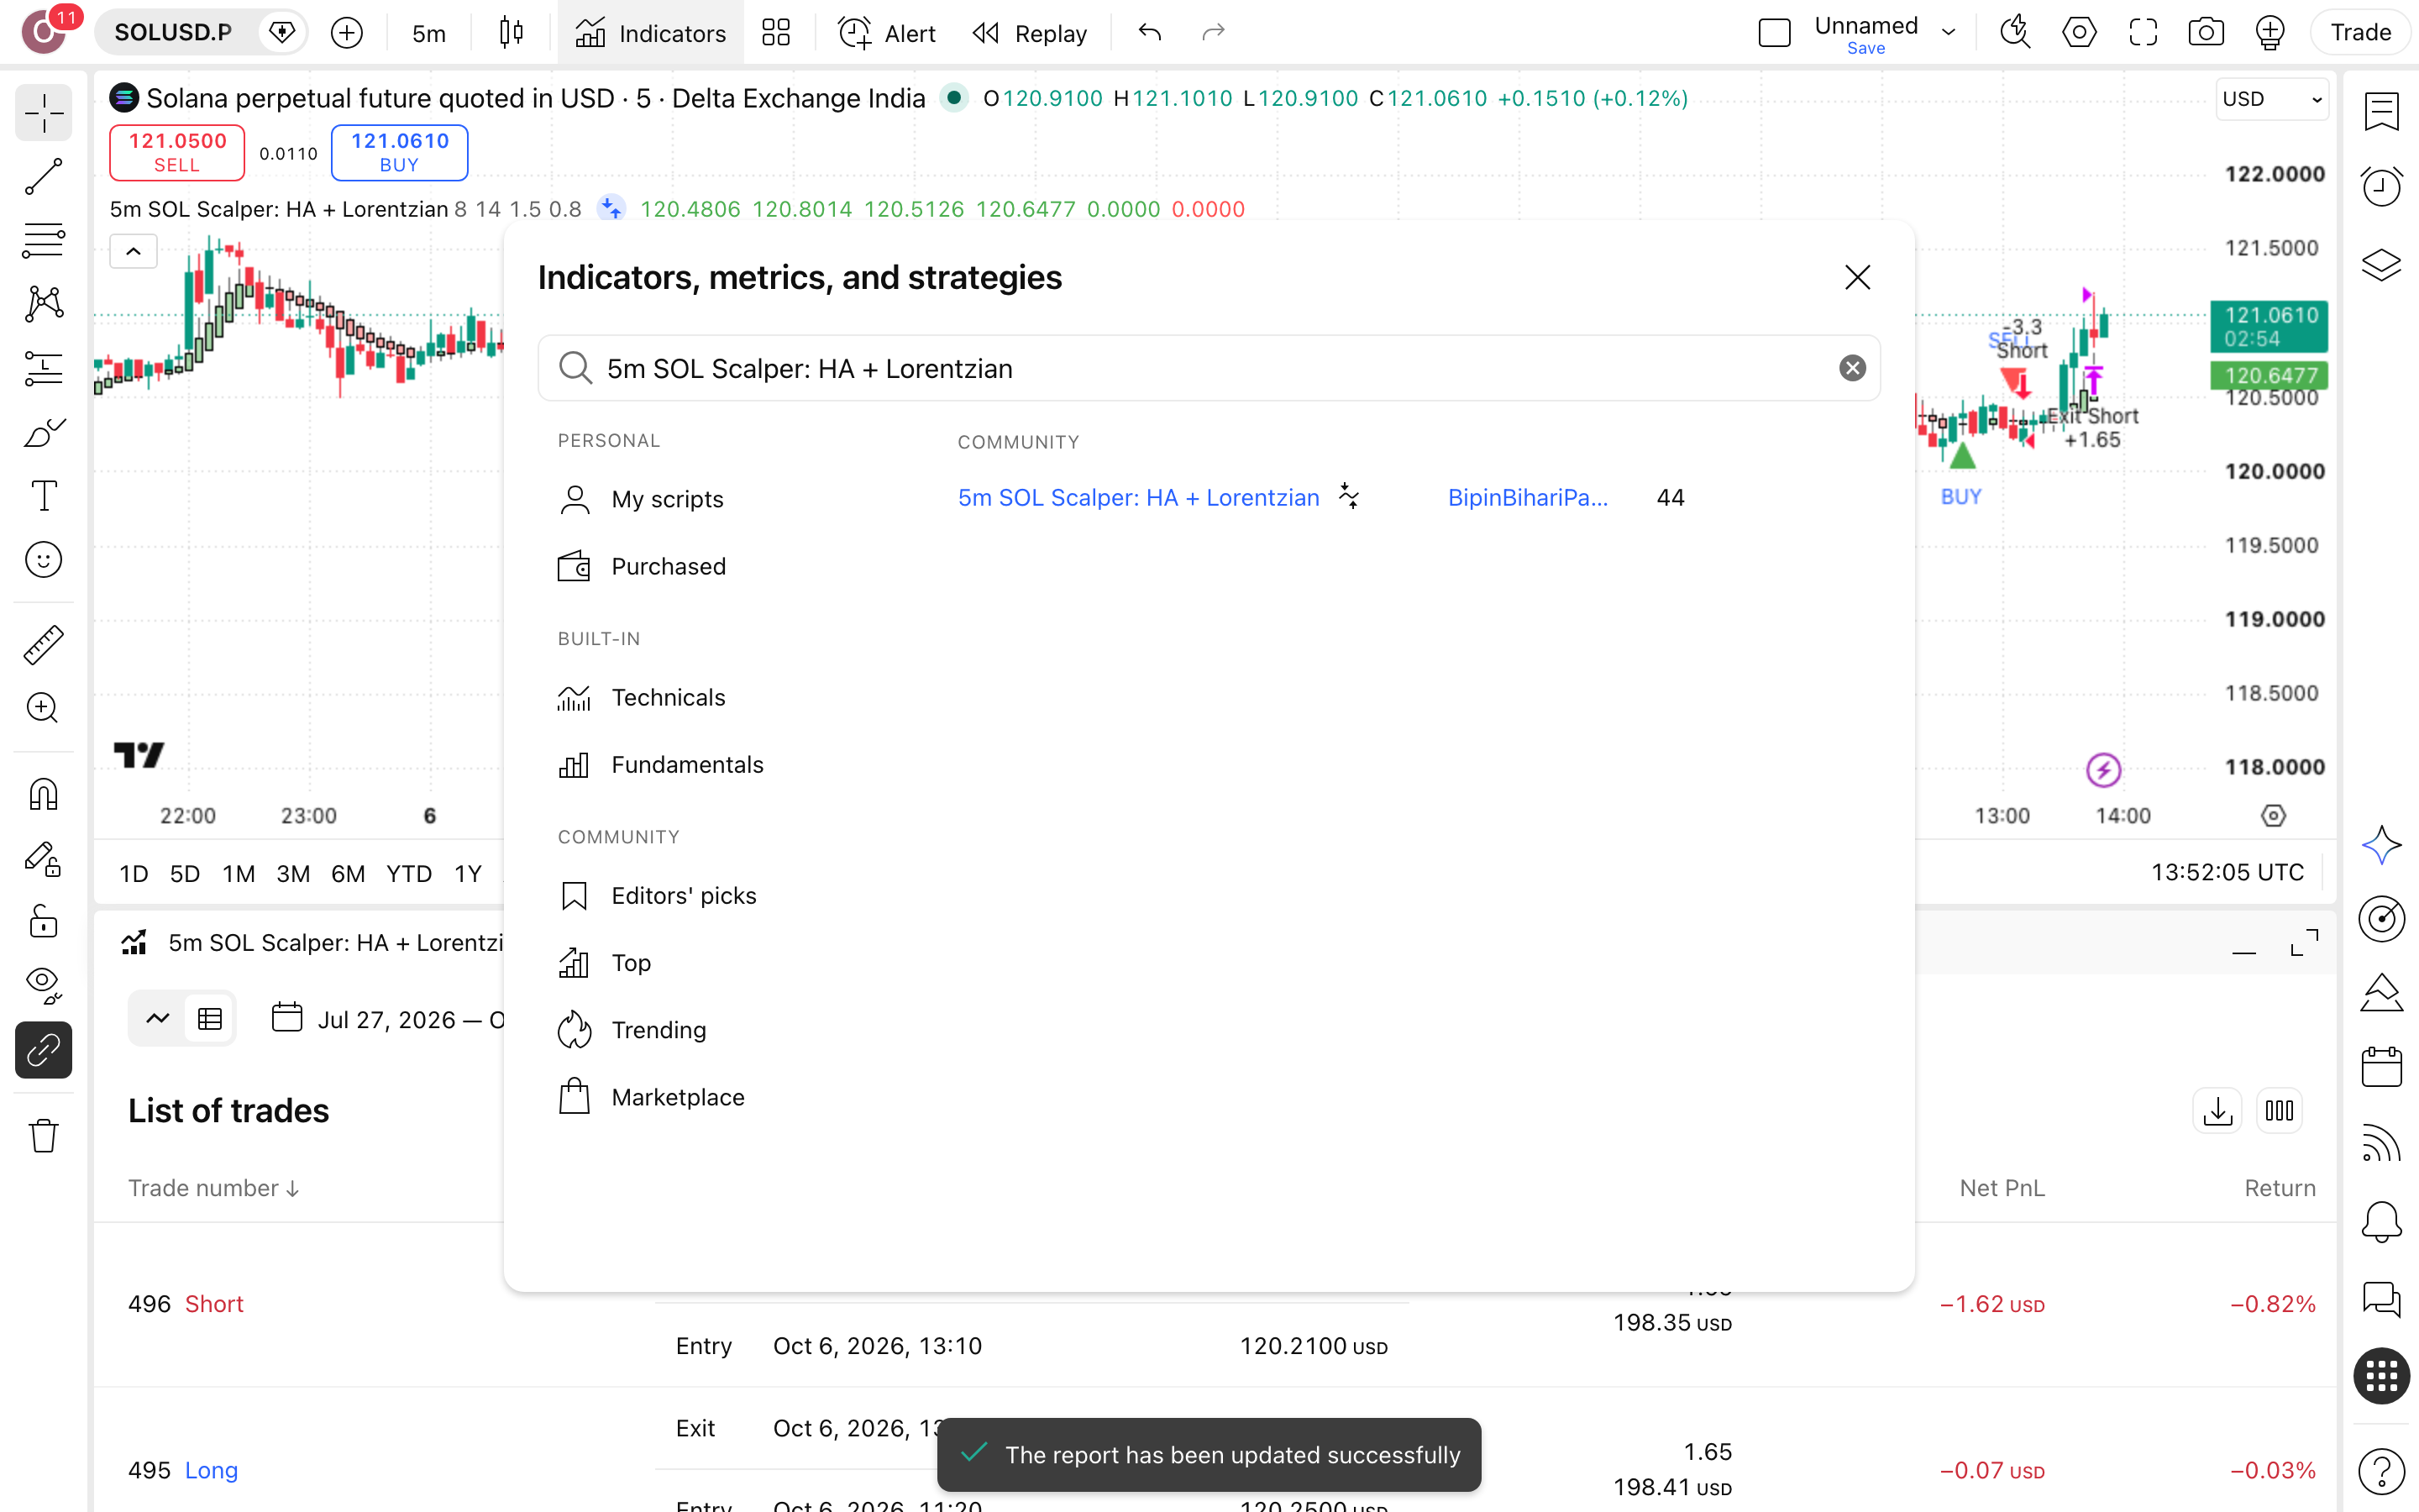This screenshot has width=2419, height=1512.
Task: Enter fullscreen mode
Action: (2142, 33)
